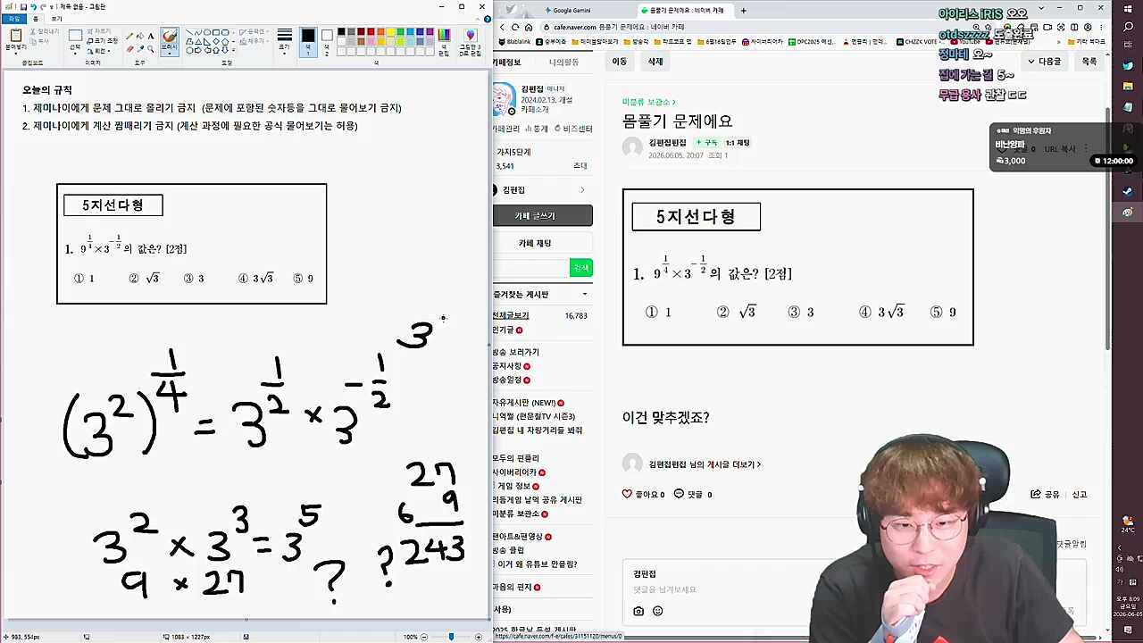The height and width of the screenshot is (643, 1143).
Task: Click the search icon on Windows taskbar
Action: [1129, 27]
